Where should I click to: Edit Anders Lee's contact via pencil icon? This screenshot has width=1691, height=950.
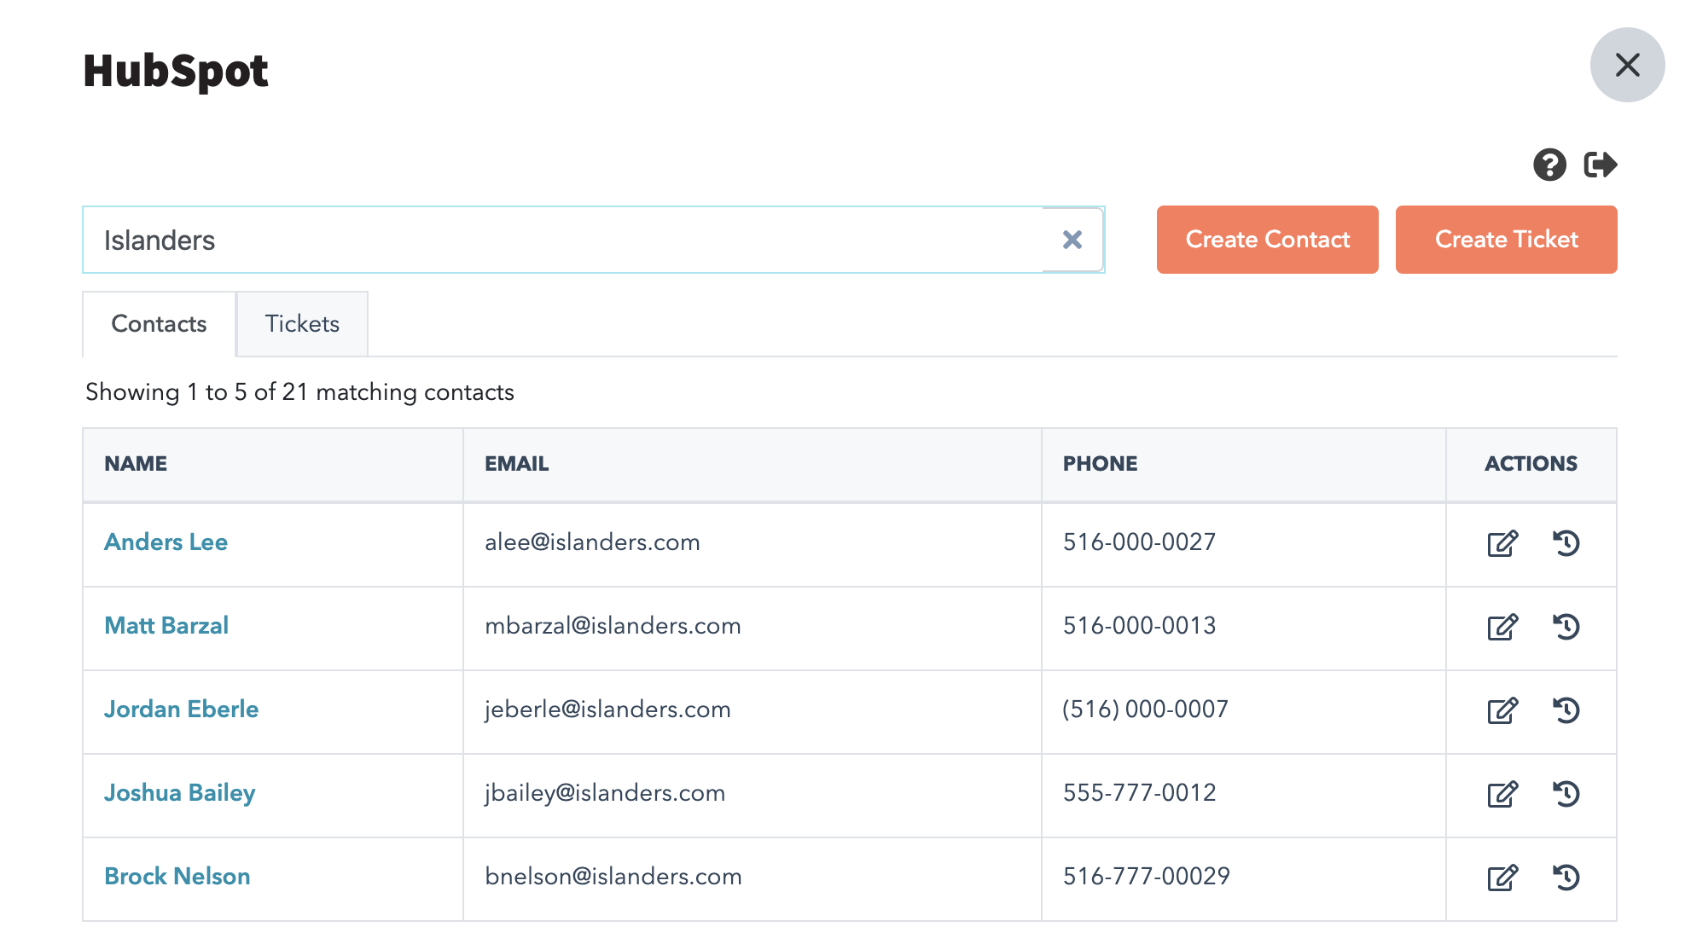[1503, 543]
